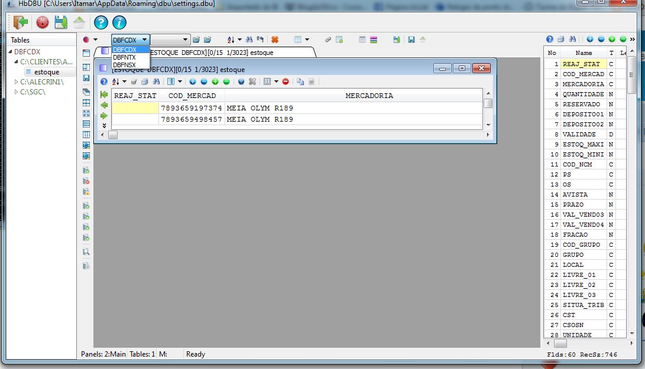645x369 pixels.
Task: Go to next record with green right arrow
Action: tap(104, 116)
